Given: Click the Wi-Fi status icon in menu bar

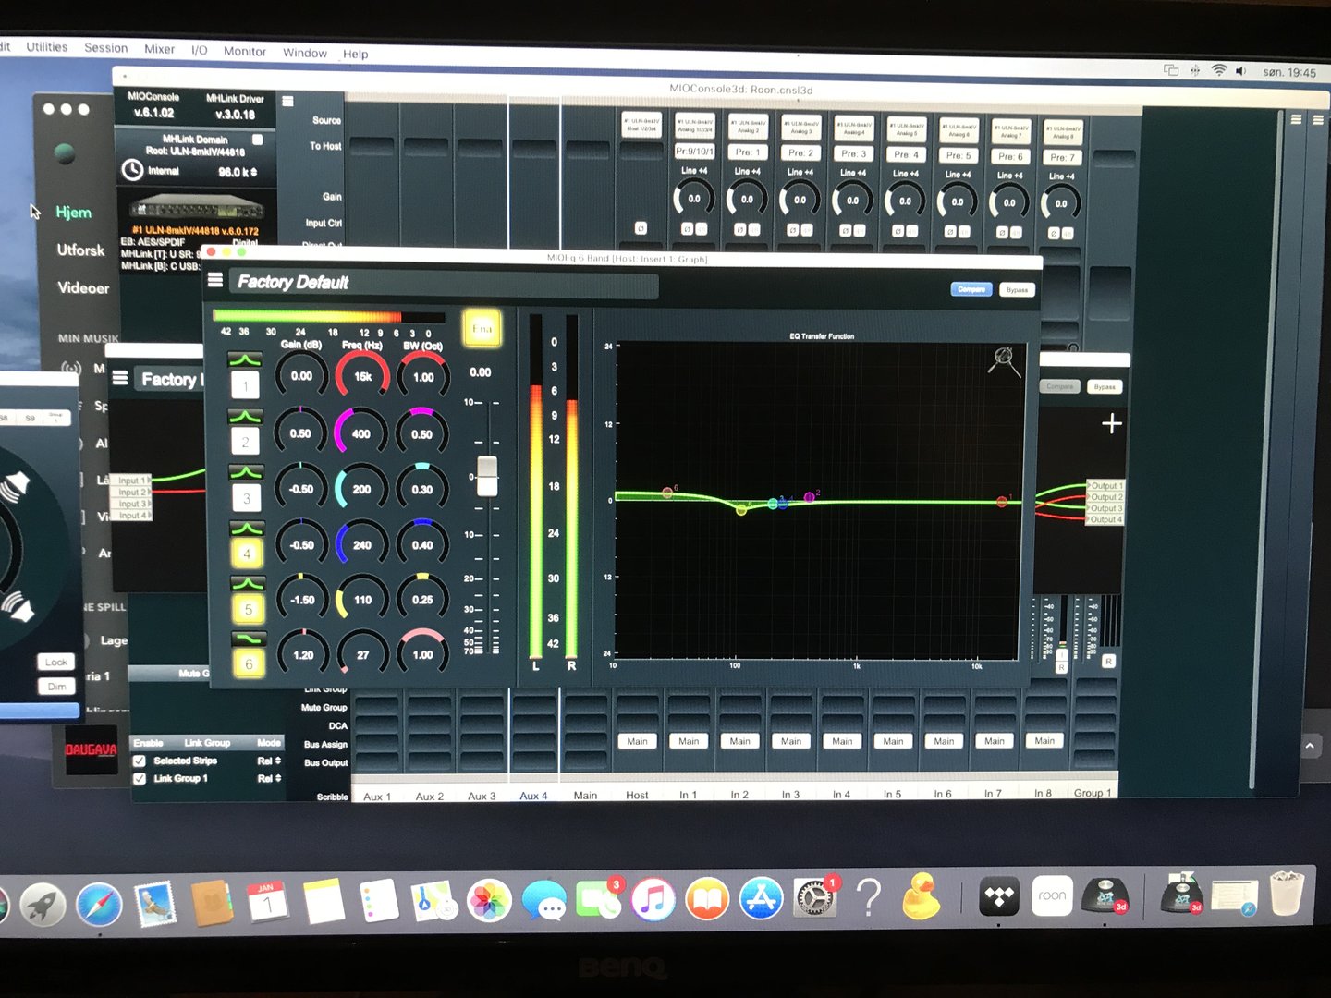Looking at the screenshot, I should tap(1219, 70).
